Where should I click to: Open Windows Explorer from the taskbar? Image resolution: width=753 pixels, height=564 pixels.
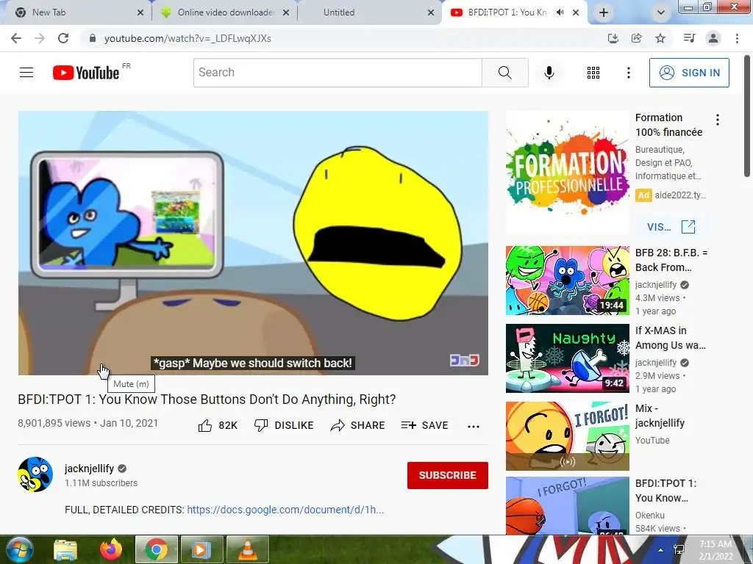65,549
